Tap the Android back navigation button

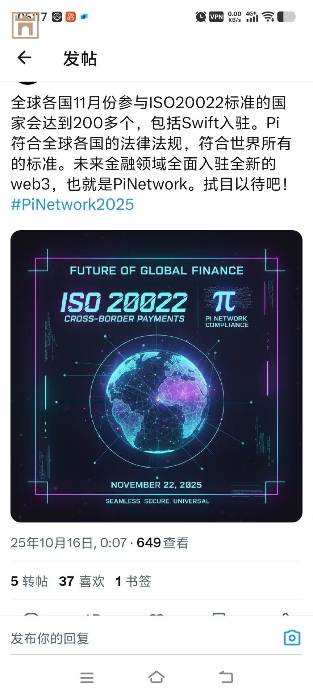[x=226, y=677]
